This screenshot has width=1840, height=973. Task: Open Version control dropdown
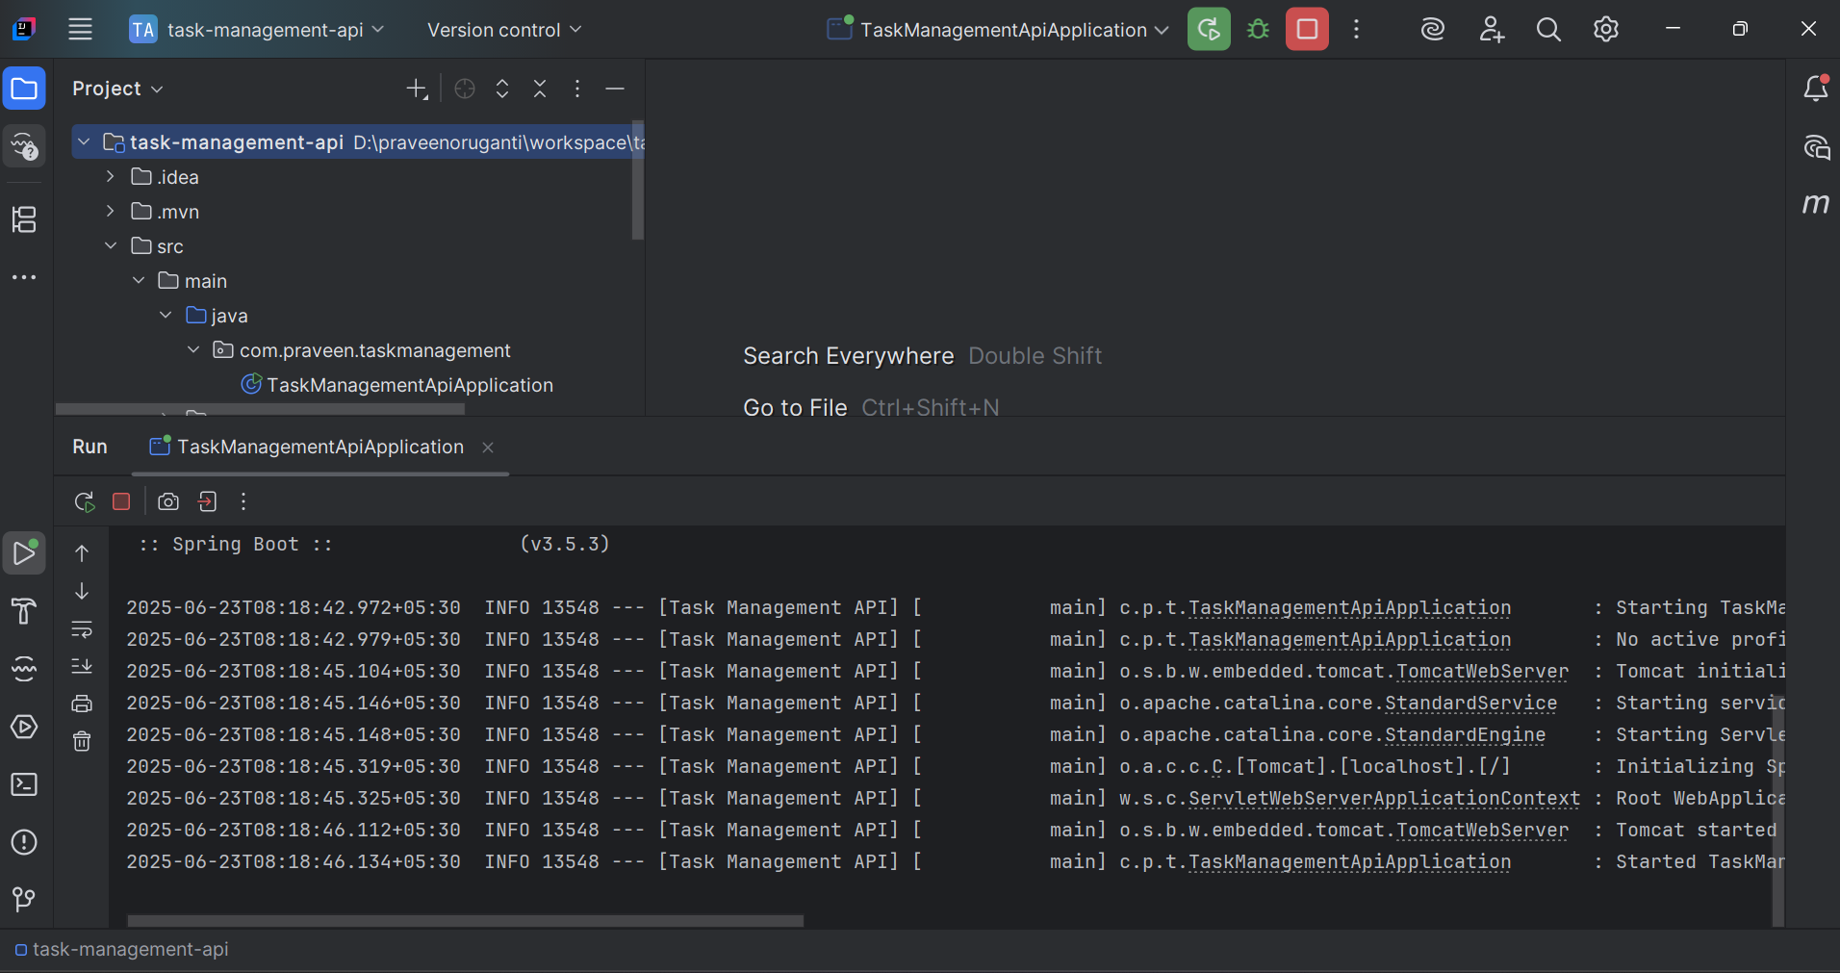504,30
